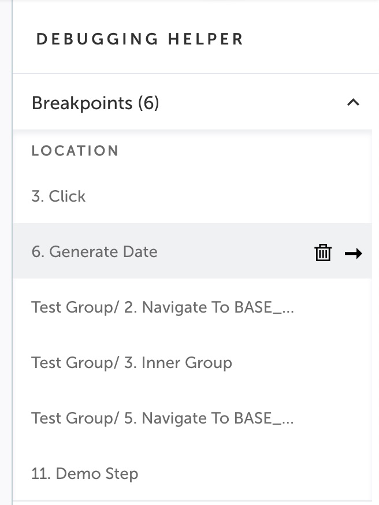Collapse Breakpoints section using the chevron
This screenshot has height=505, width=379.
coord(353,102)
